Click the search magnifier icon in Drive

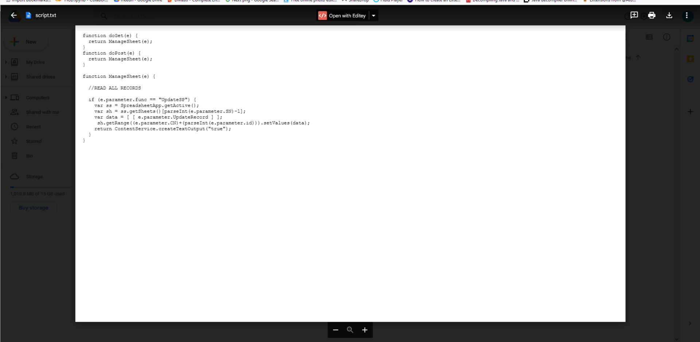tap(104, 16)
